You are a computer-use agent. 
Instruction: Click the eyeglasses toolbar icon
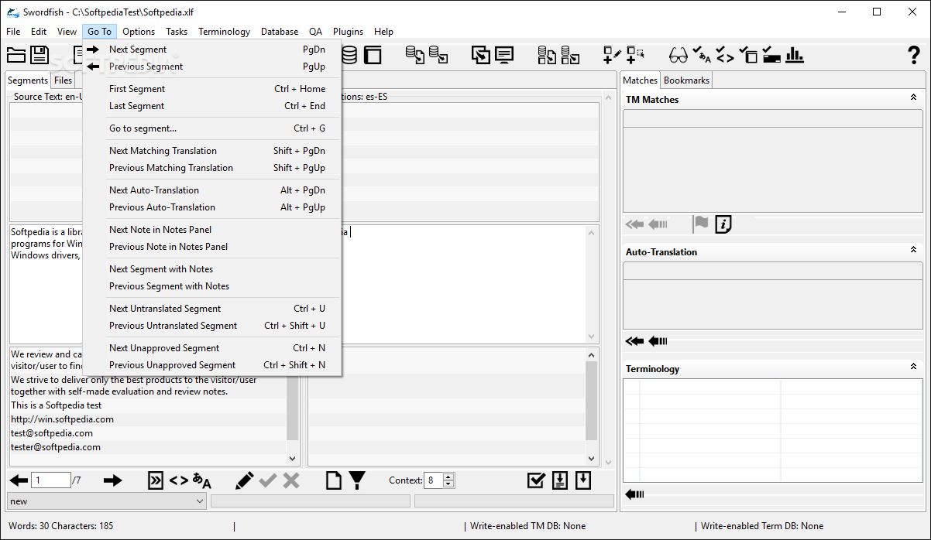coord(678,55)
